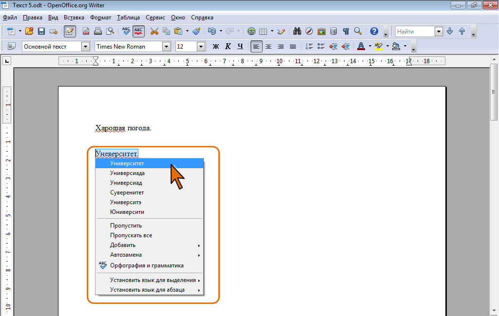This screenshot has height=316, width=499.
Task: Align the text right
Action: point(281,46)
